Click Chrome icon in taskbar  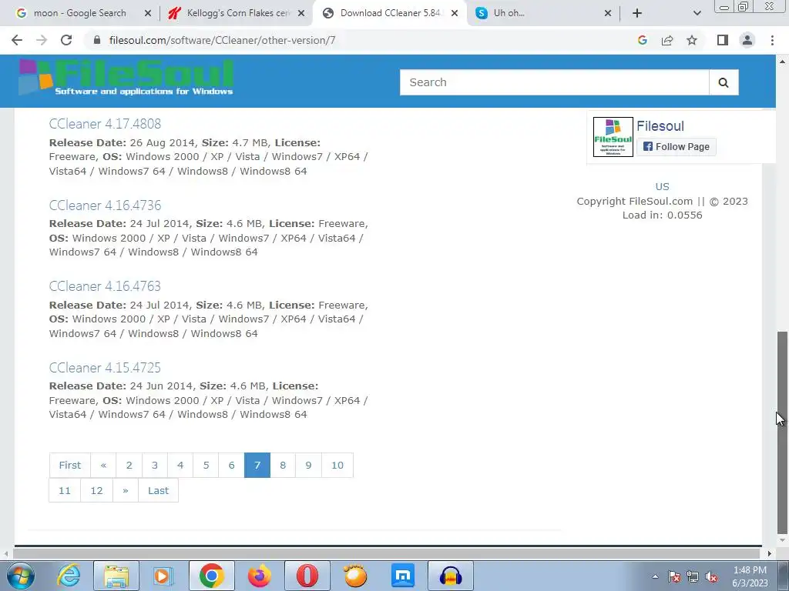click(x=211, y=576)
